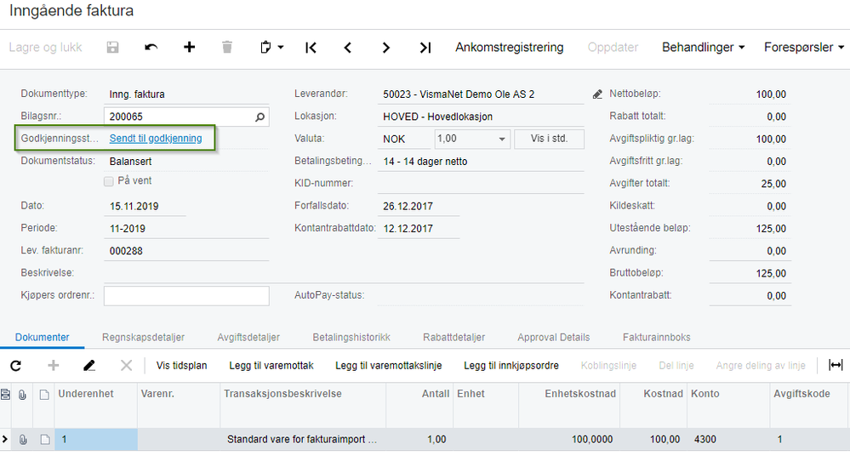
Task: Jump to last record icon
Action: [425, 48]
